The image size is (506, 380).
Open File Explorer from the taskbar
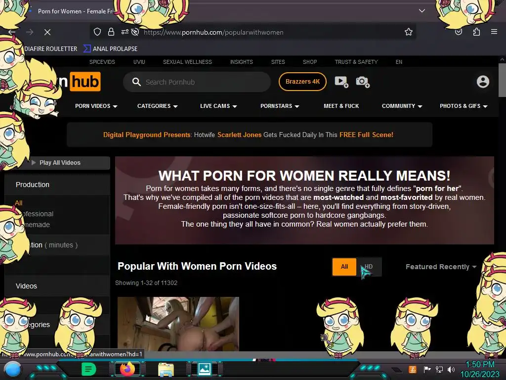click(166, 369)
